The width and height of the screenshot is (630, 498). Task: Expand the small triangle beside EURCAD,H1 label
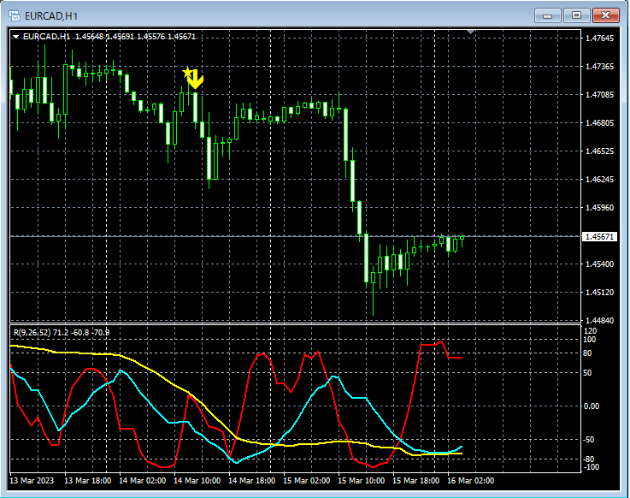click(15, 37)
